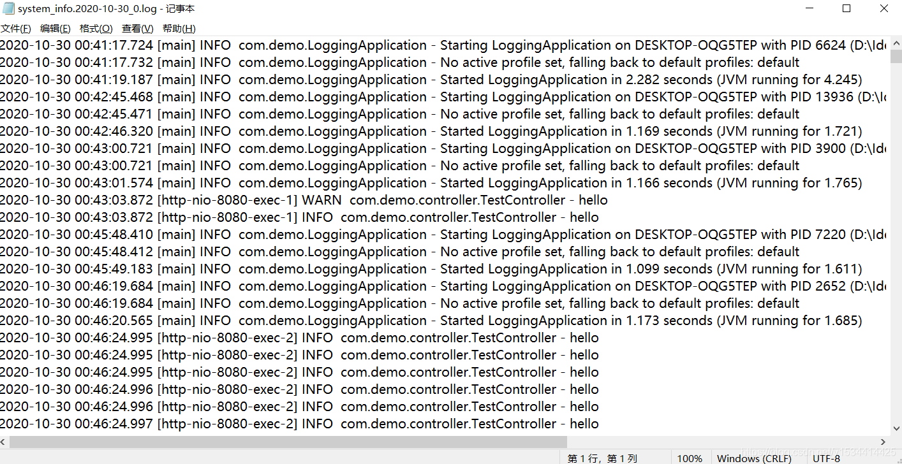
Task: Open the 文件(F) menu
Action: coord(16,29)
